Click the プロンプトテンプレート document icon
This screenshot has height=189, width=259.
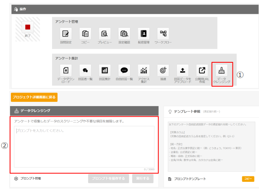point(170,179)
